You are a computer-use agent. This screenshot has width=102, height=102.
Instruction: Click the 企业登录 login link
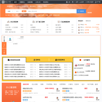[x=82, y=2]
